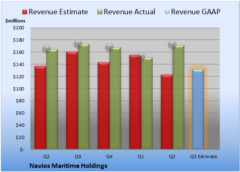Click the '$160' axis value
This screenshot has height=172, width=240.
(18, 52)
